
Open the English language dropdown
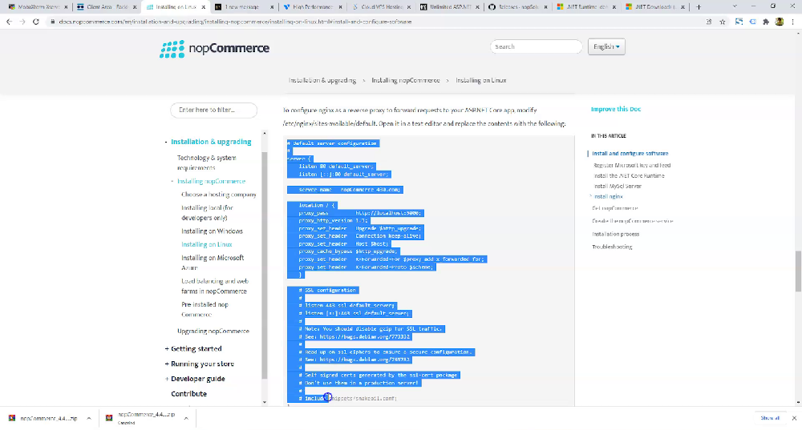607,46
